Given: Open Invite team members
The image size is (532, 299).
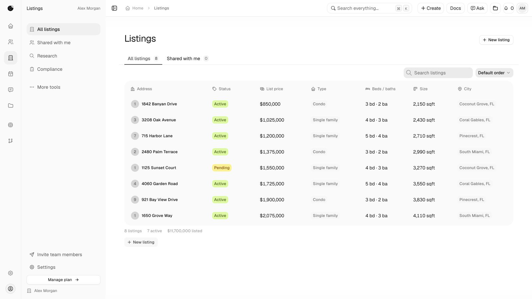Looking at the screenshot, I should [63, 254].
